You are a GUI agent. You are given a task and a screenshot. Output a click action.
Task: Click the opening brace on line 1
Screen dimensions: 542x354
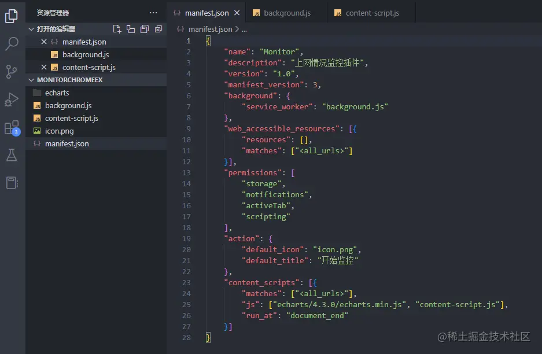coord(208,41)
